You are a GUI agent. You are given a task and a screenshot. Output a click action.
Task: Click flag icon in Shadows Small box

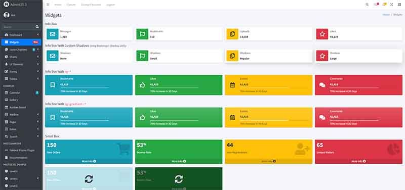pos(142,56)
